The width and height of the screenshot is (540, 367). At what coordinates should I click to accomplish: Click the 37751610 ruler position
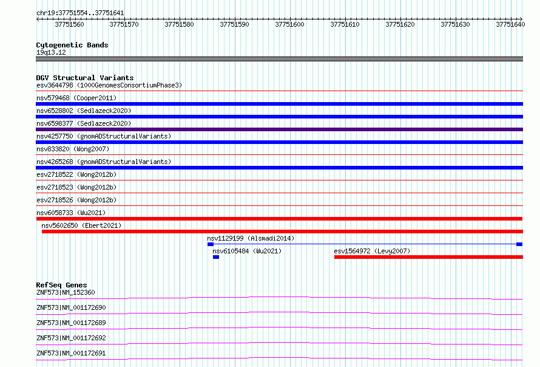(x=345, y=24)
